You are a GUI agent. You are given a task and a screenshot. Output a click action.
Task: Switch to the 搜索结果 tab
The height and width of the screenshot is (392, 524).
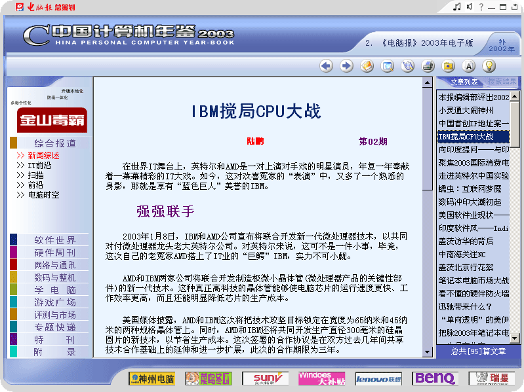pos(502,82)
